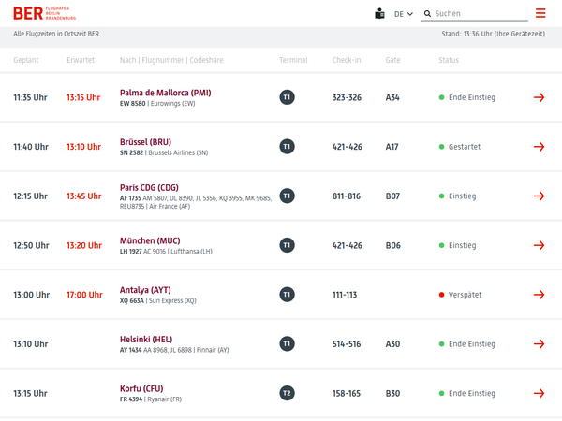This screenshot has width=562, height=421.
Task: Click the Terminal column header
Action: pyautogui.click(x=293, y=60)
